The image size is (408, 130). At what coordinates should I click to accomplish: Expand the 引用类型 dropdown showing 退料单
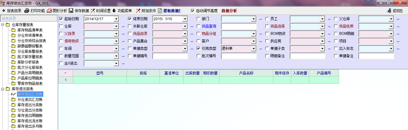point(254,49)
